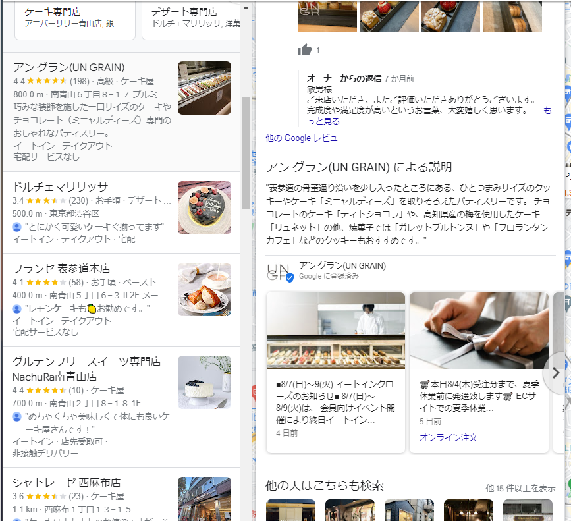Click the results list vertical scrollbar thumb
571x521 pixels.
tap(246, 153)
